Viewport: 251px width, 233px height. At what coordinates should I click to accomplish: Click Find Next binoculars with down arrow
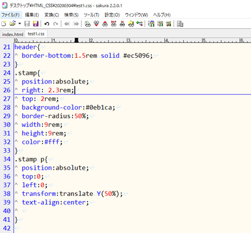click(96, 24)
